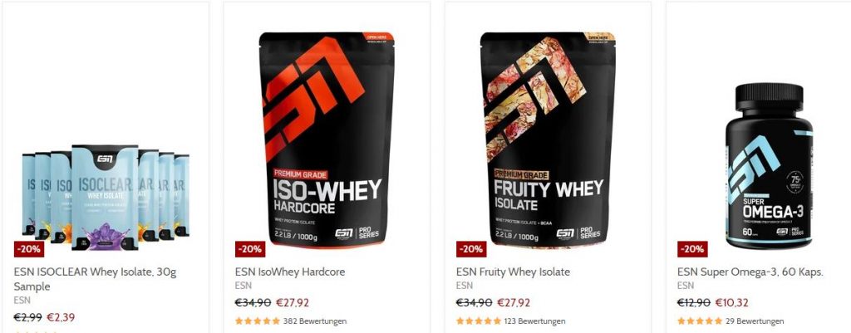Click the star rating under Super Omega-3
This screenshot has height=333, width=851.
point(700,321)
